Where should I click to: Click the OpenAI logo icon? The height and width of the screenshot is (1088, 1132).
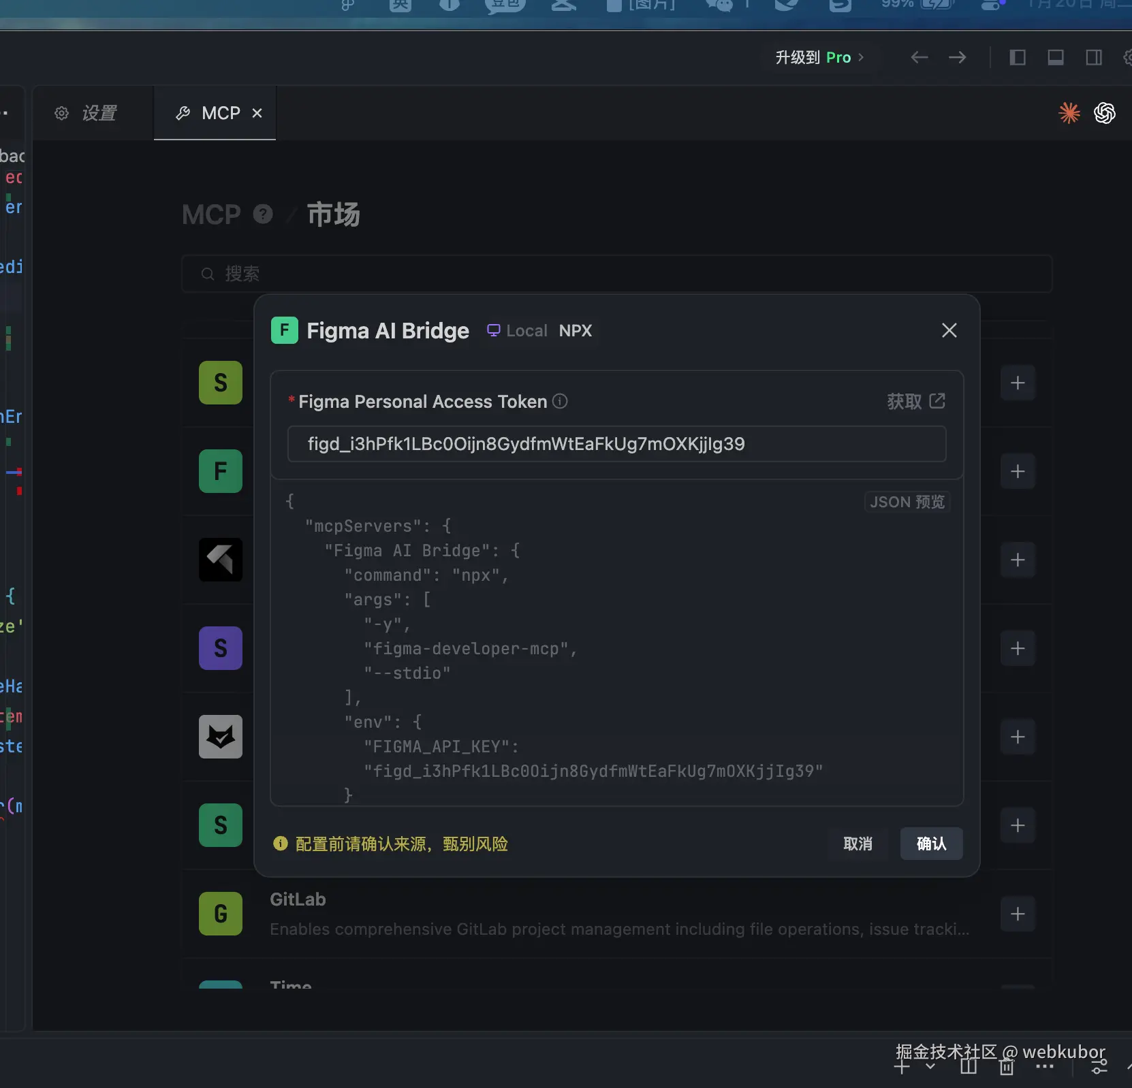coord(1105,112)
